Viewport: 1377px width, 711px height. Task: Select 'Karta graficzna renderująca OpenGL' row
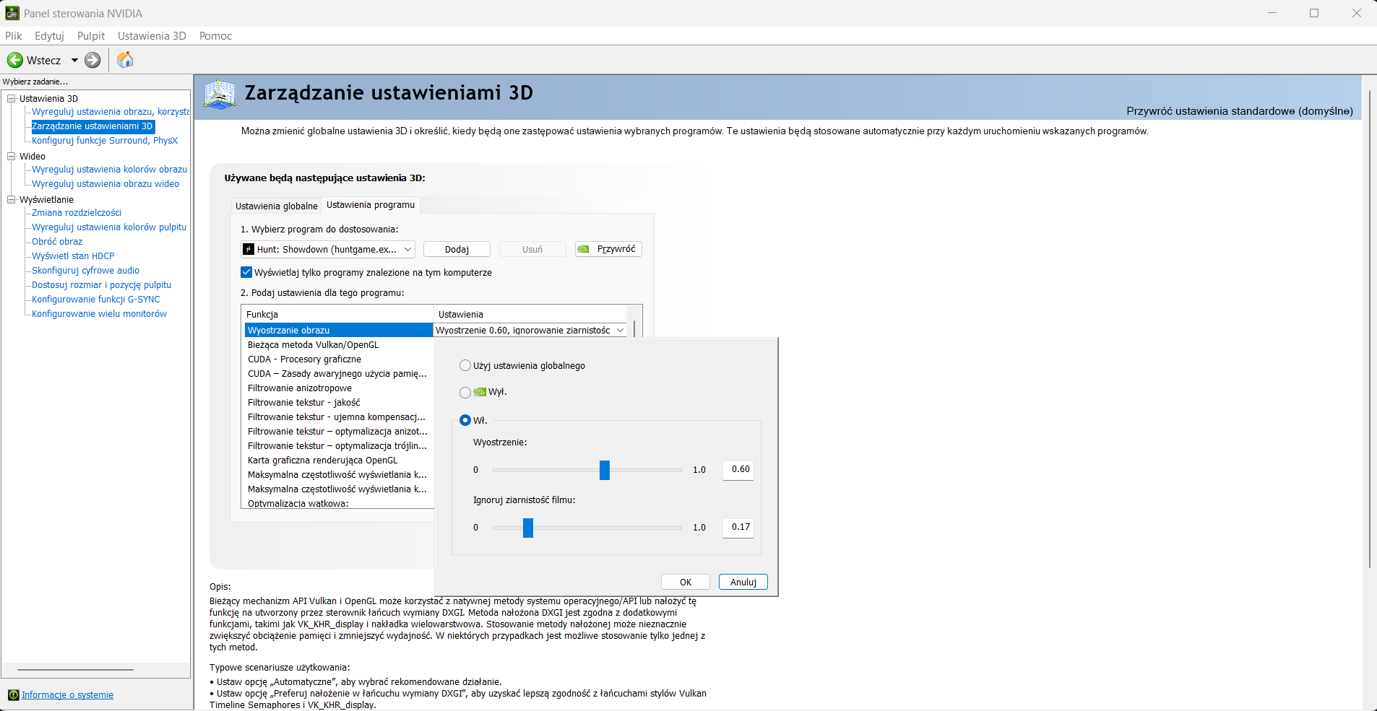point(338,460)
